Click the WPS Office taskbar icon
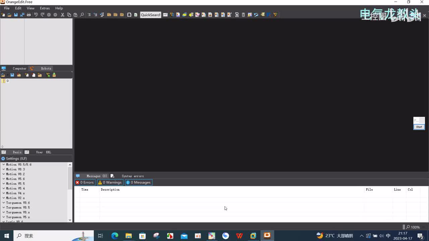This screenshot has width=429, height=241. coord(239,236)
